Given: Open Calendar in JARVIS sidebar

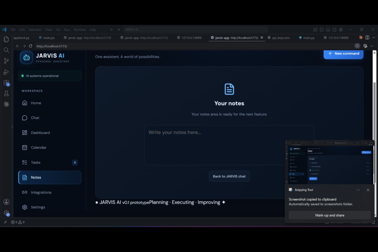Looking at the screenshot, I should [50, 148].
